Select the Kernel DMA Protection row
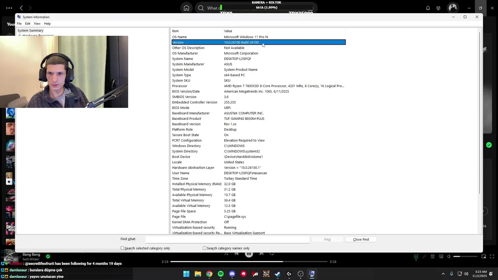 click(258, 222)
